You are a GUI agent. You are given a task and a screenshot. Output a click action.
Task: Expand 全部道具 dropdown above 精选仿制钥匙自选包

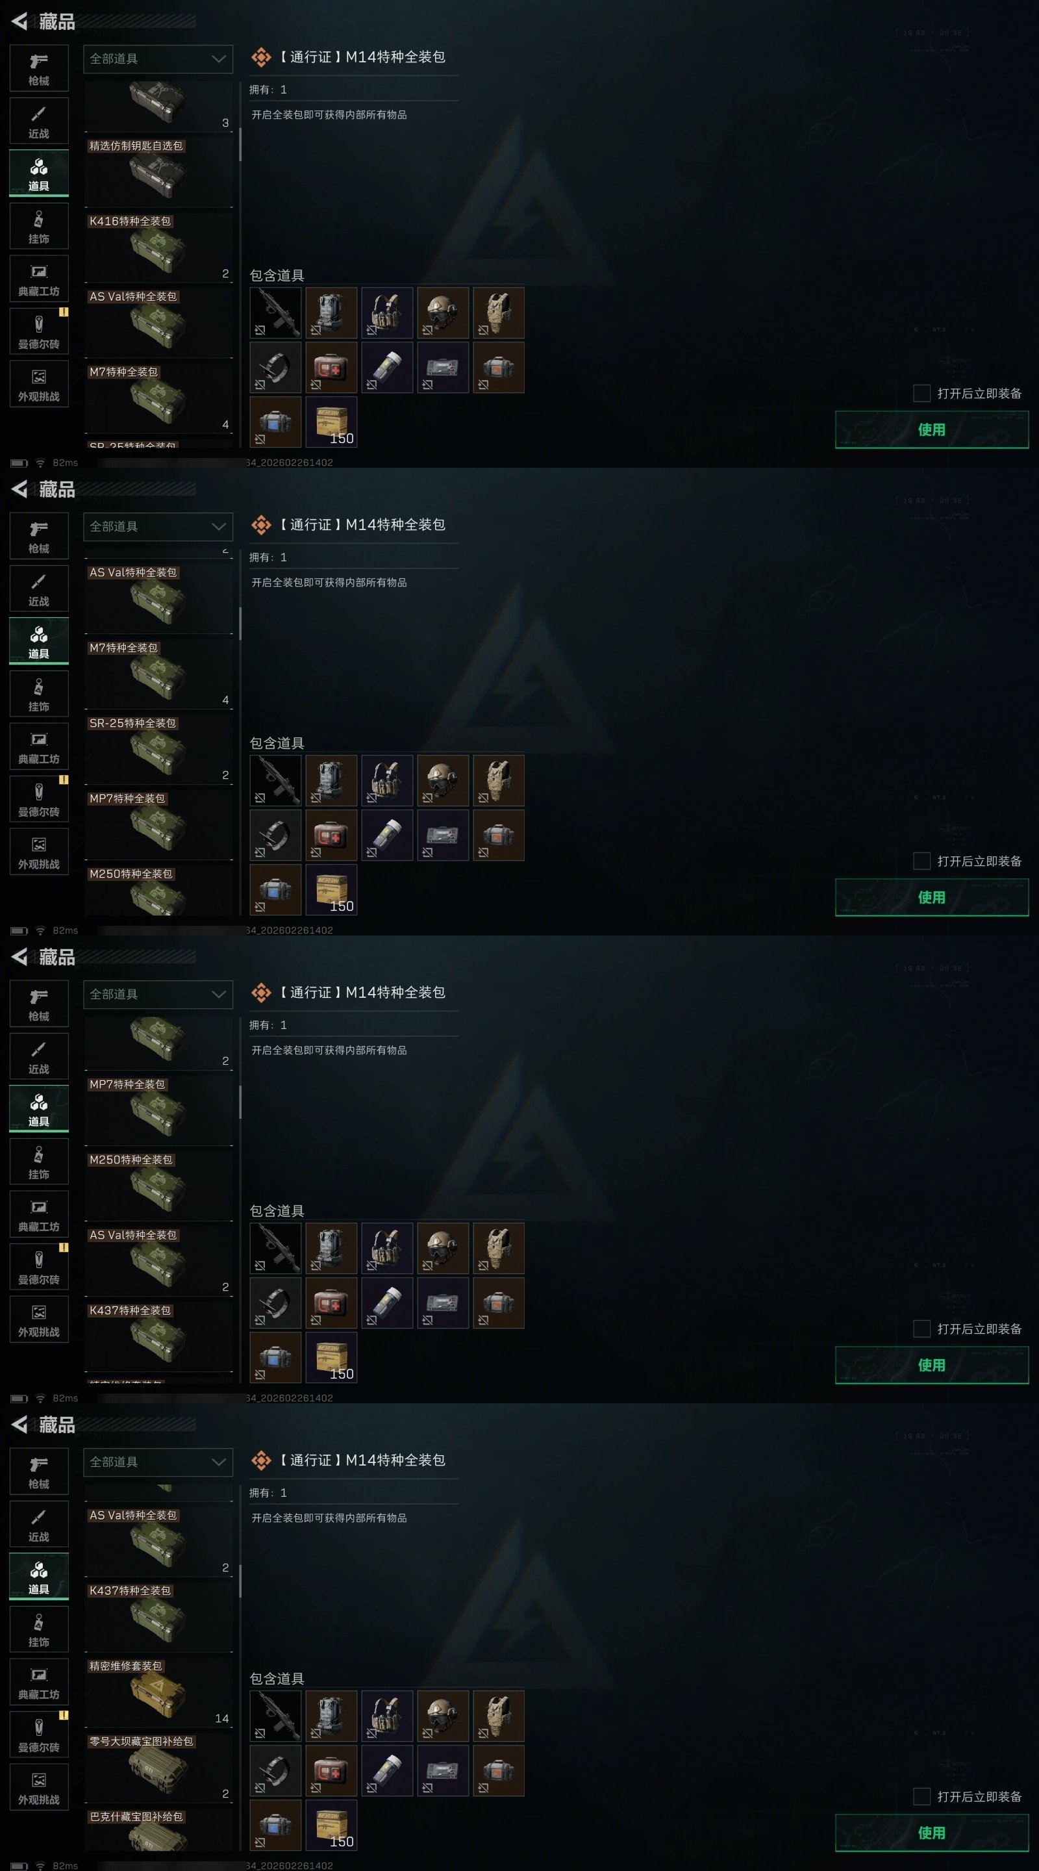(158, 59)
